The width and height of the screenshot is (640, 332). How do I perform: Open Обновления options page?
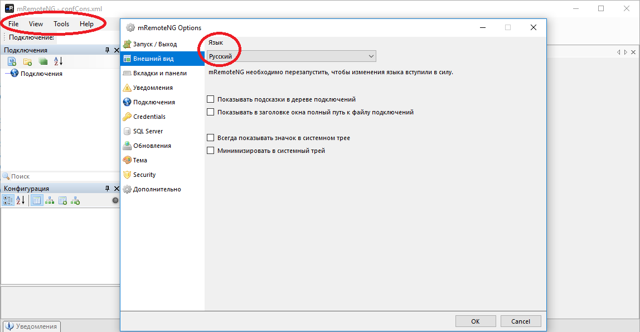[x=162, y=146]
